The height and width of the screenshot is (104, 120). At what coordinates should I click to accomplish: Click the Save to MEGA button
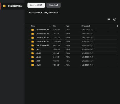36,5
